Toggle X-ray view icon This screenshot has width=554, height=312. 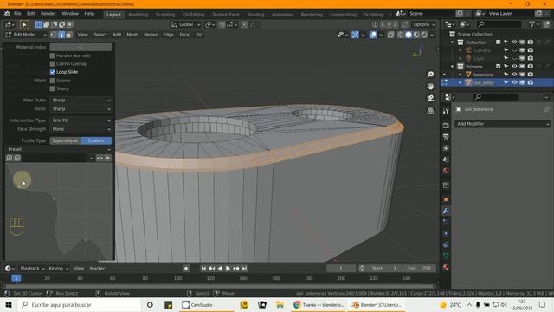[390, 35]
